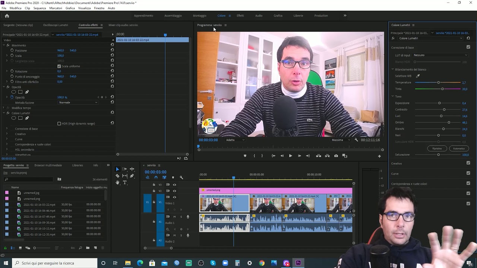Screen dimensions: 477x268
Task: Reset the Posizione parameter
Action: [x=112, y=50]
